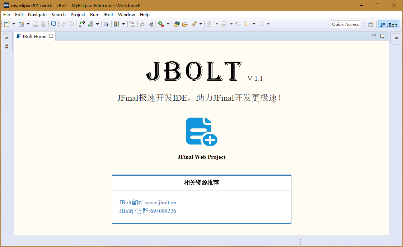Click the open folder toolbar icon
Screen dimensions: 403x247
tap(185, 24)
